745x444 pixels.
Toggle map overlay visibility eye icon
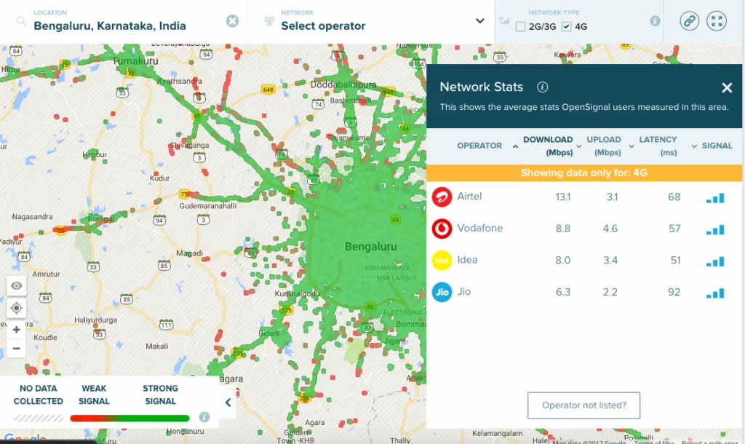point(17,286)
